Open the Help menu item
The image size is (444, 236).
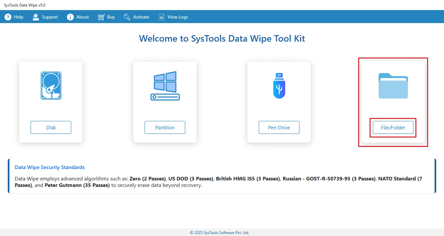pos(14,17)
